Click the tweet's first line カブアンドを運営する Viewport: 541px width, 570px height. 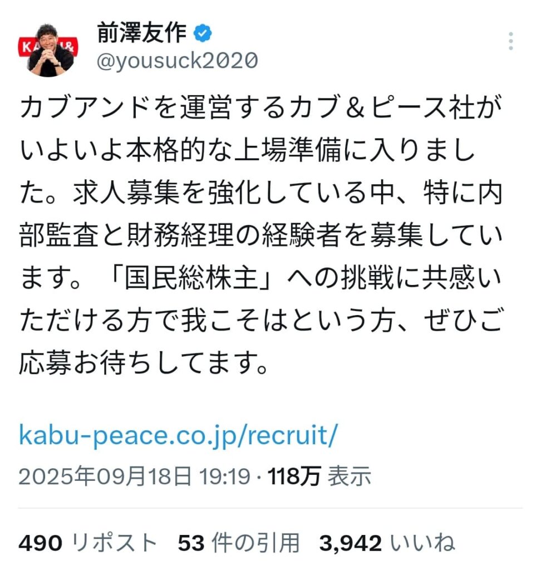[x=153, y=107]
